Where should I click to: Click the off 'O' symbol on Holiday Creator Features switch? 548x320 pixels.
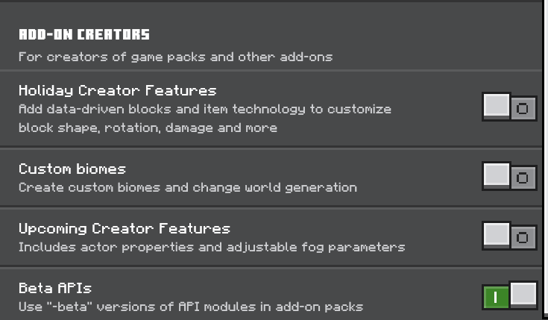coord(523,110)
